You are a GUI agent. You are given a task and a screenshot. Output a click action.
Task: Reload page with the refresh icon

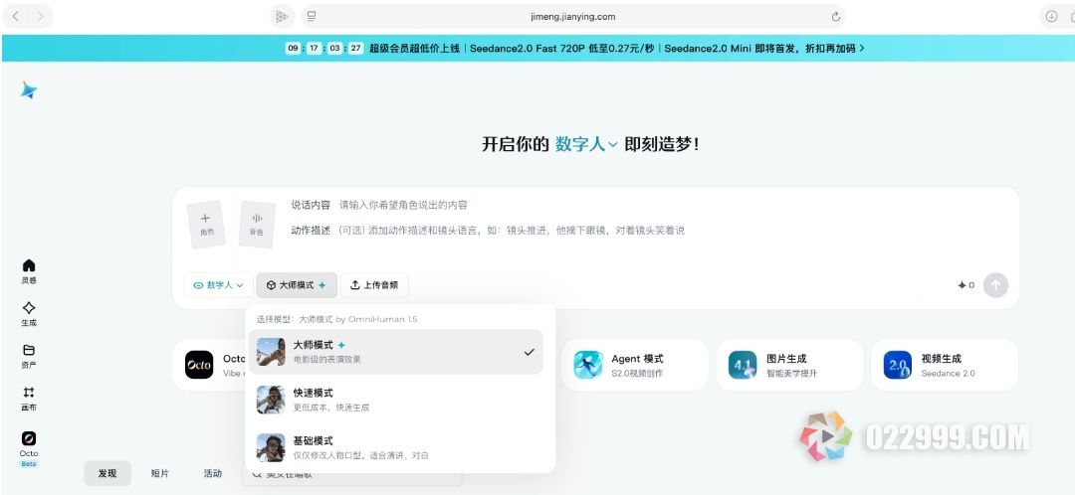(x=835, y=17)
